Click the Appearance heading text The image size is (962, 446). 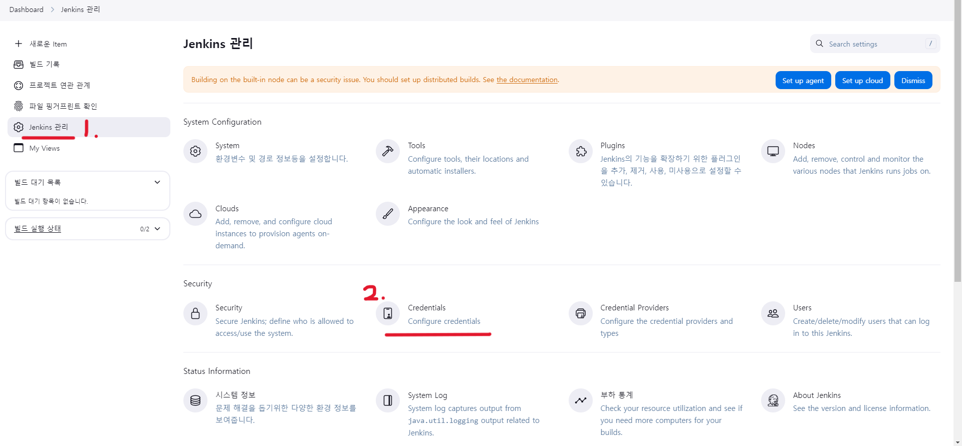[x=428, y=209]
